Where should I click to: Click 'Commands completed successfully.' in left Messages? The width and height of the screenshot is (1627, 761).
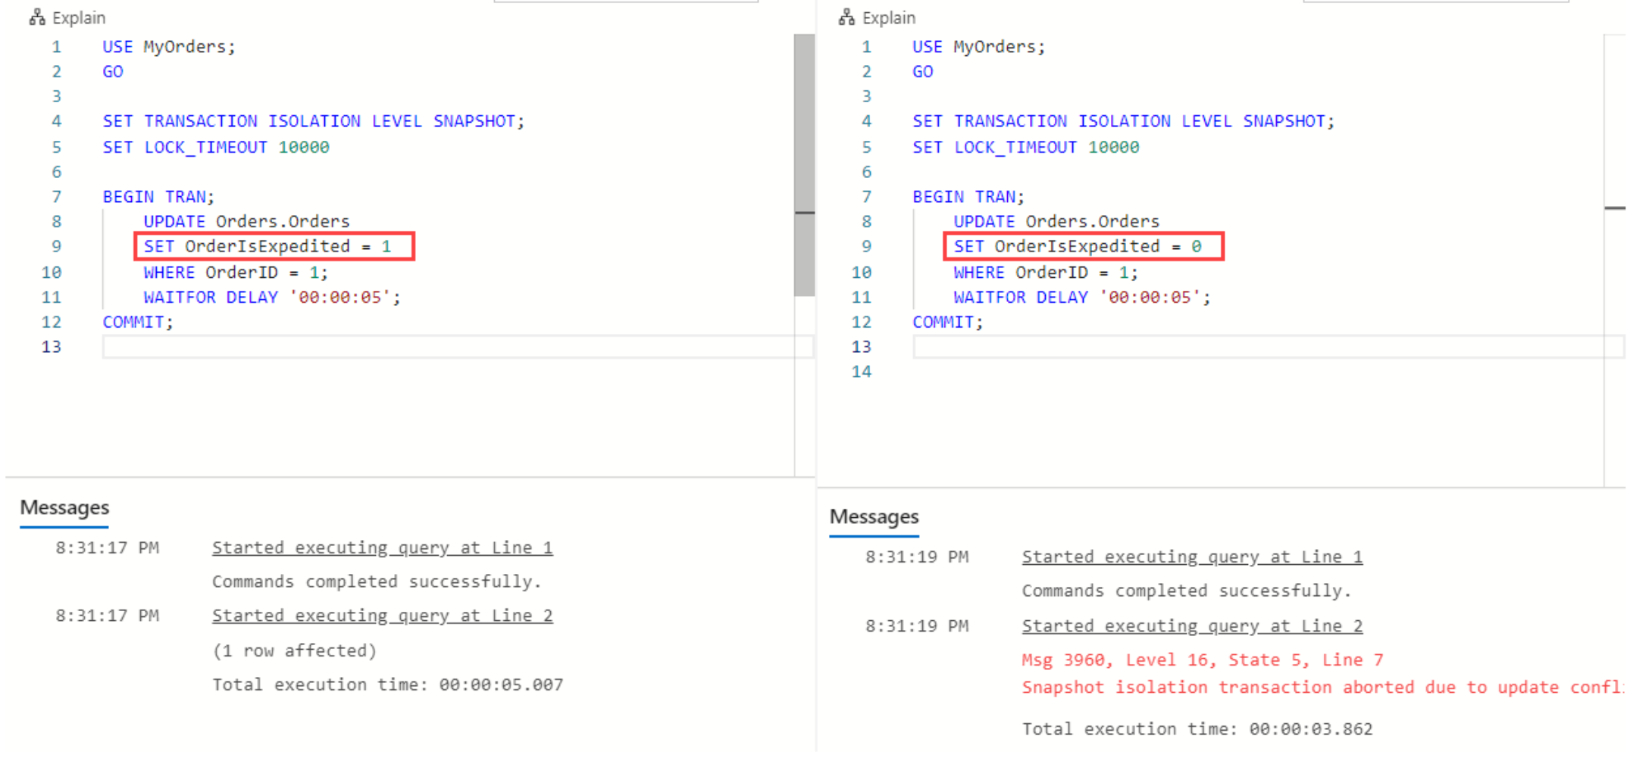377,582
